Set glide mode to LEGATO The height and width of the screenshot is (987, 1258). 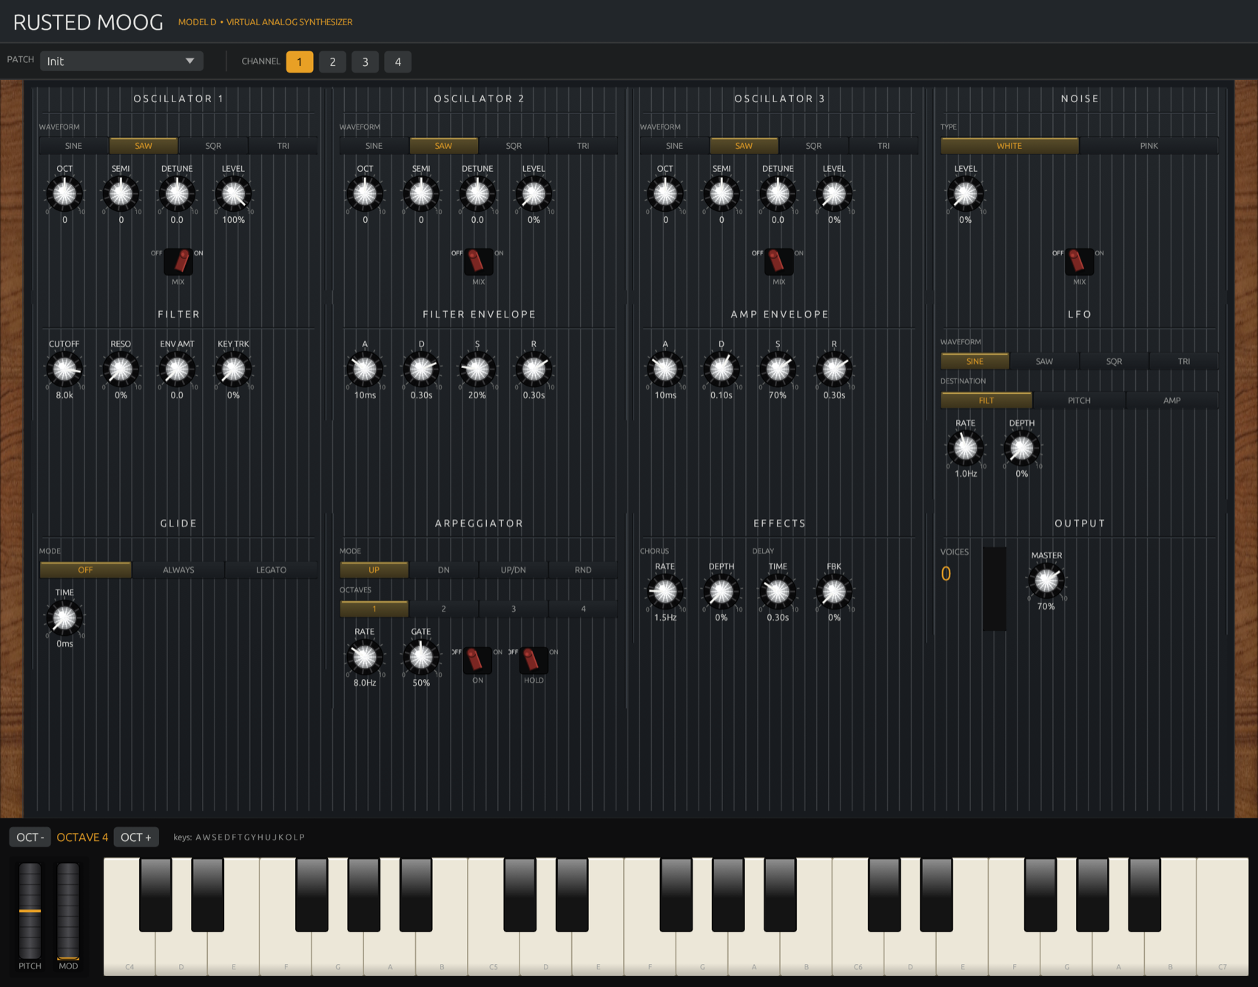271,570
